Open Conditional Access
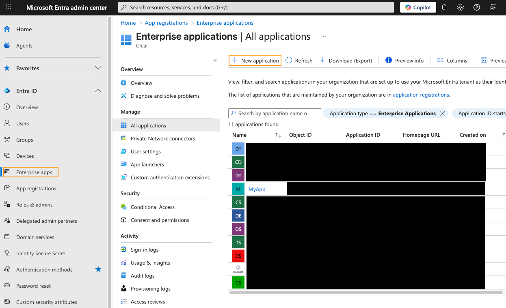Viewport: 506px width, 308px height. click(x=153, y=207)
